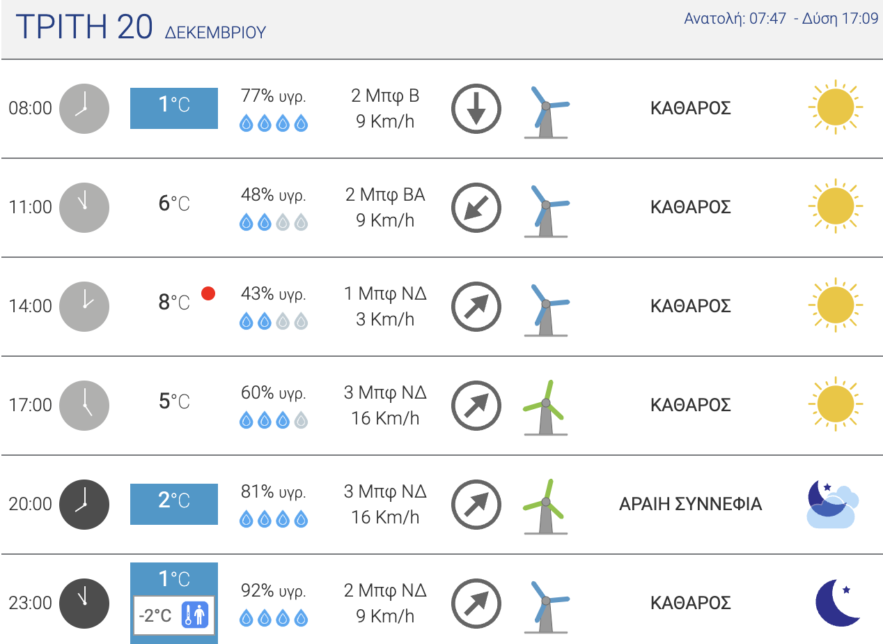Click the 08:00 clock icon
The width and height of the screenshot is (883, 644).
point(84,108)
